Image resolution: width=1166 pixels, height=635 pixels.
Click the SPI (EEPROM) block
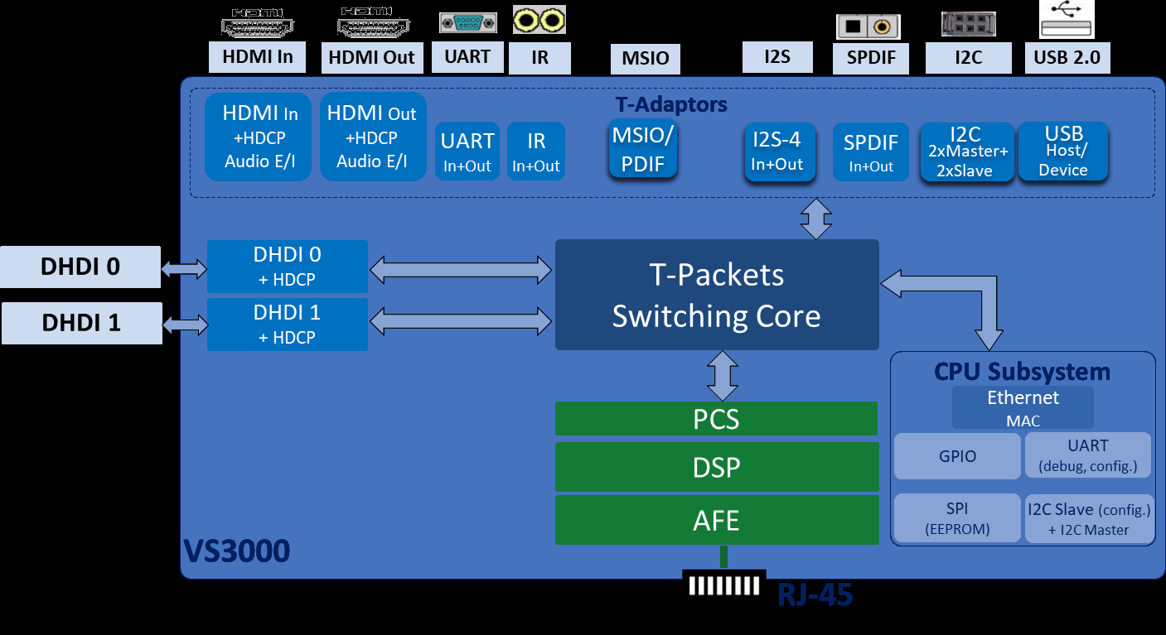coord(957,518)
